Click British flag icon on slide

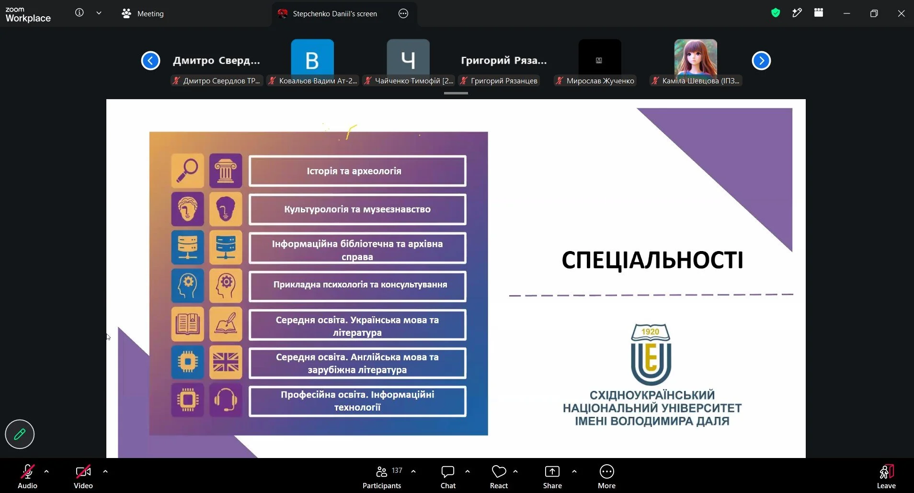226,362
